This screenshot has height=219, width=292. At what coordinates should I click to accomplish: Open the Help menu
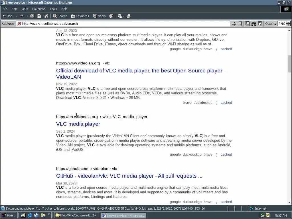[64, 9]
